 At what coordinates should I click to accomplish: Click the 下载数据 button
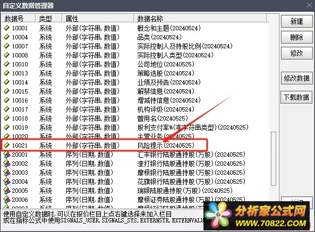point(296,97)
